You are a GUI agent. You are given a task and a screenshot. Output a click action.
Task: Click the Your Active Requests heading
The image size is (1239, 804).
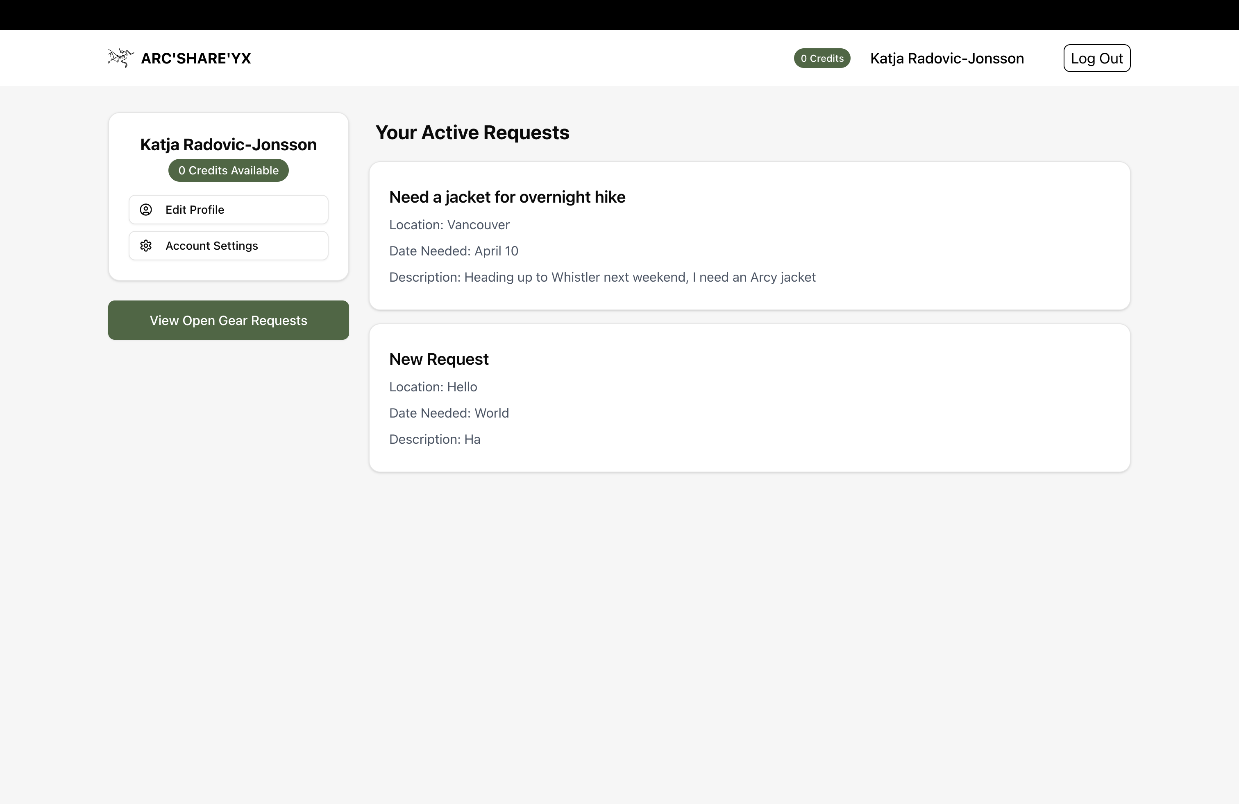coord(472,133)
